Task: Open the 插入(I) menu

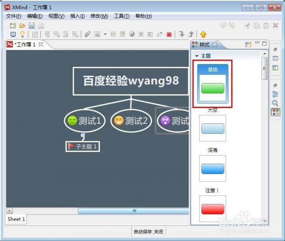Action: coord(77,16)
